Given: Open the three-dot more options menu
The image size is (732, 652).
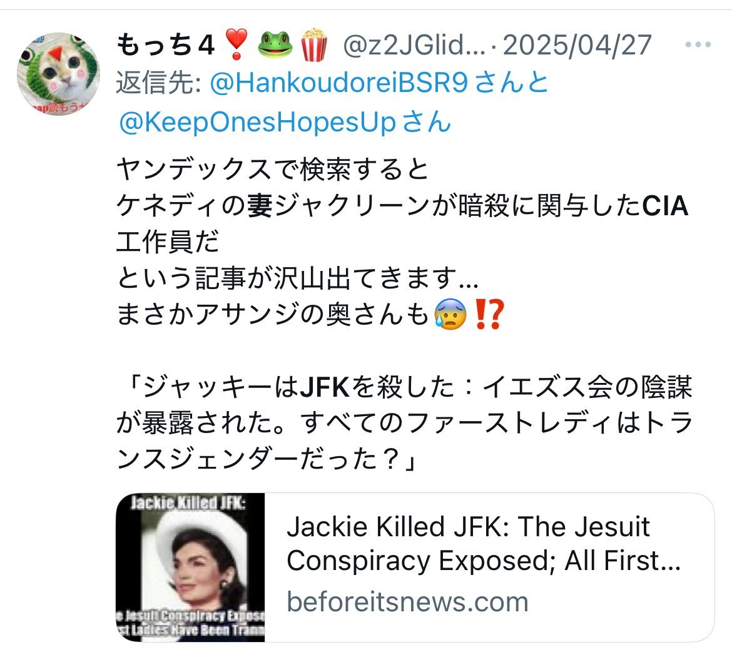Looking at the screenshot, I should [x=698, y=45].
